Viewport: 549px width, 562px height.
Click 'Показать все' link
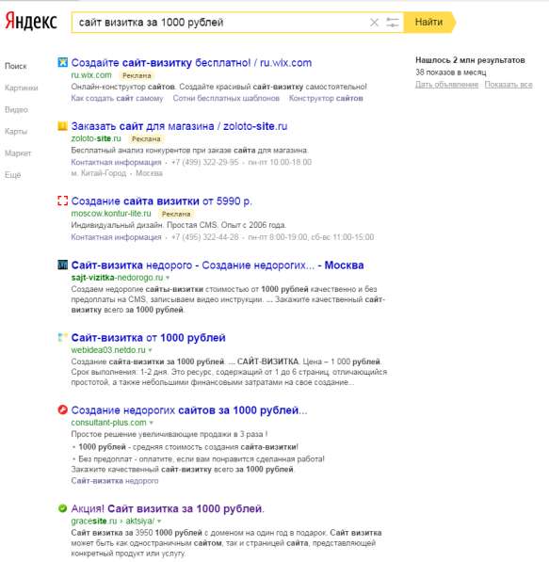pos(509,85)
